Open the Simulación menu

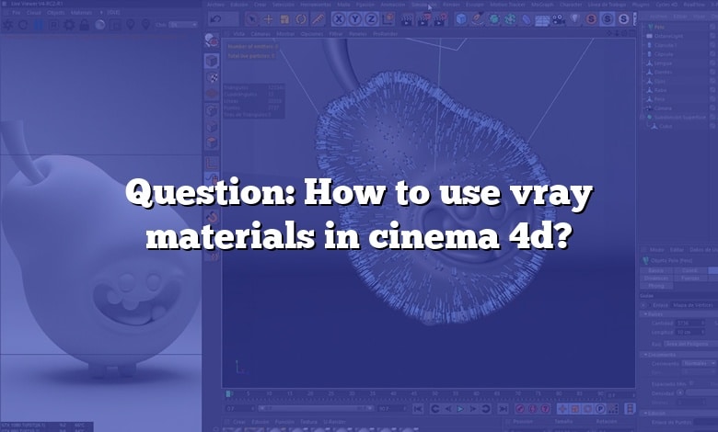(x=423, y=4)
